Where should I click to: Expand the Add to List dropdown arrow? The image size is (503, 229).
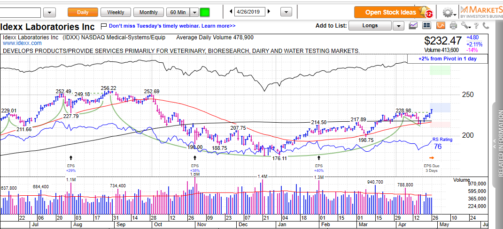click(398, 26)
